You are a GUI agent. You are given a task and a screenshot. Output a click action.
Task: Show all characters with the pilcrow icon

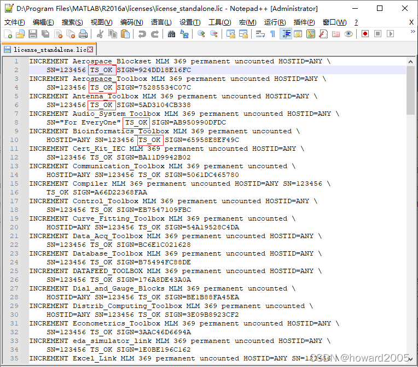pyautogui.click(x=272, y=34)
